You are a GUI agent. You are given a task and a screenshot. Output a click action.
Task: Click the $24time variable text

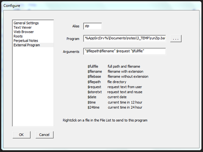93,108
